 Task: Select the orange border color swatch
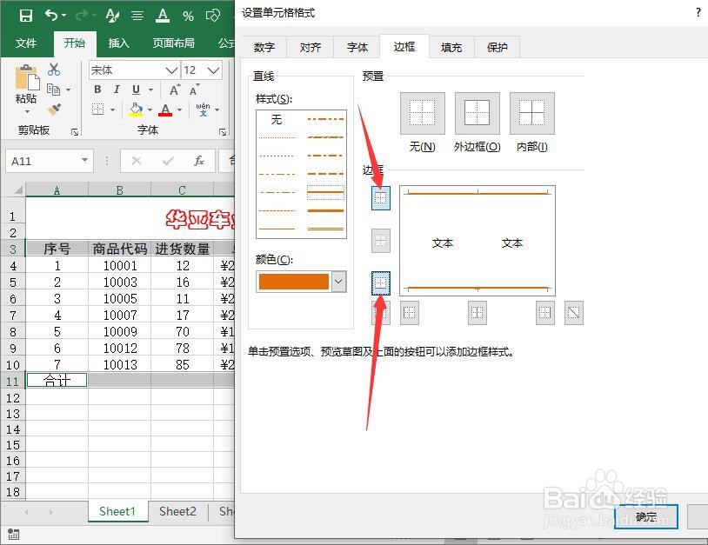294,282
